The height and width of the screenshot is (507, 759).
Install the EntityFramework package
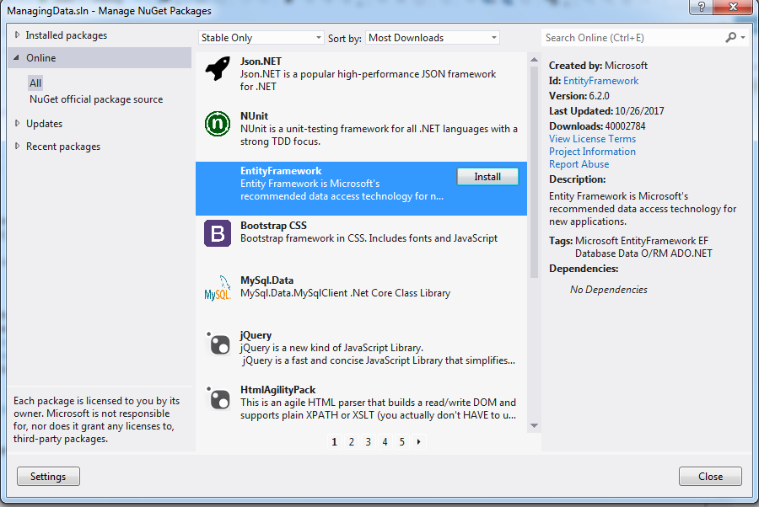tap(487, 177)
